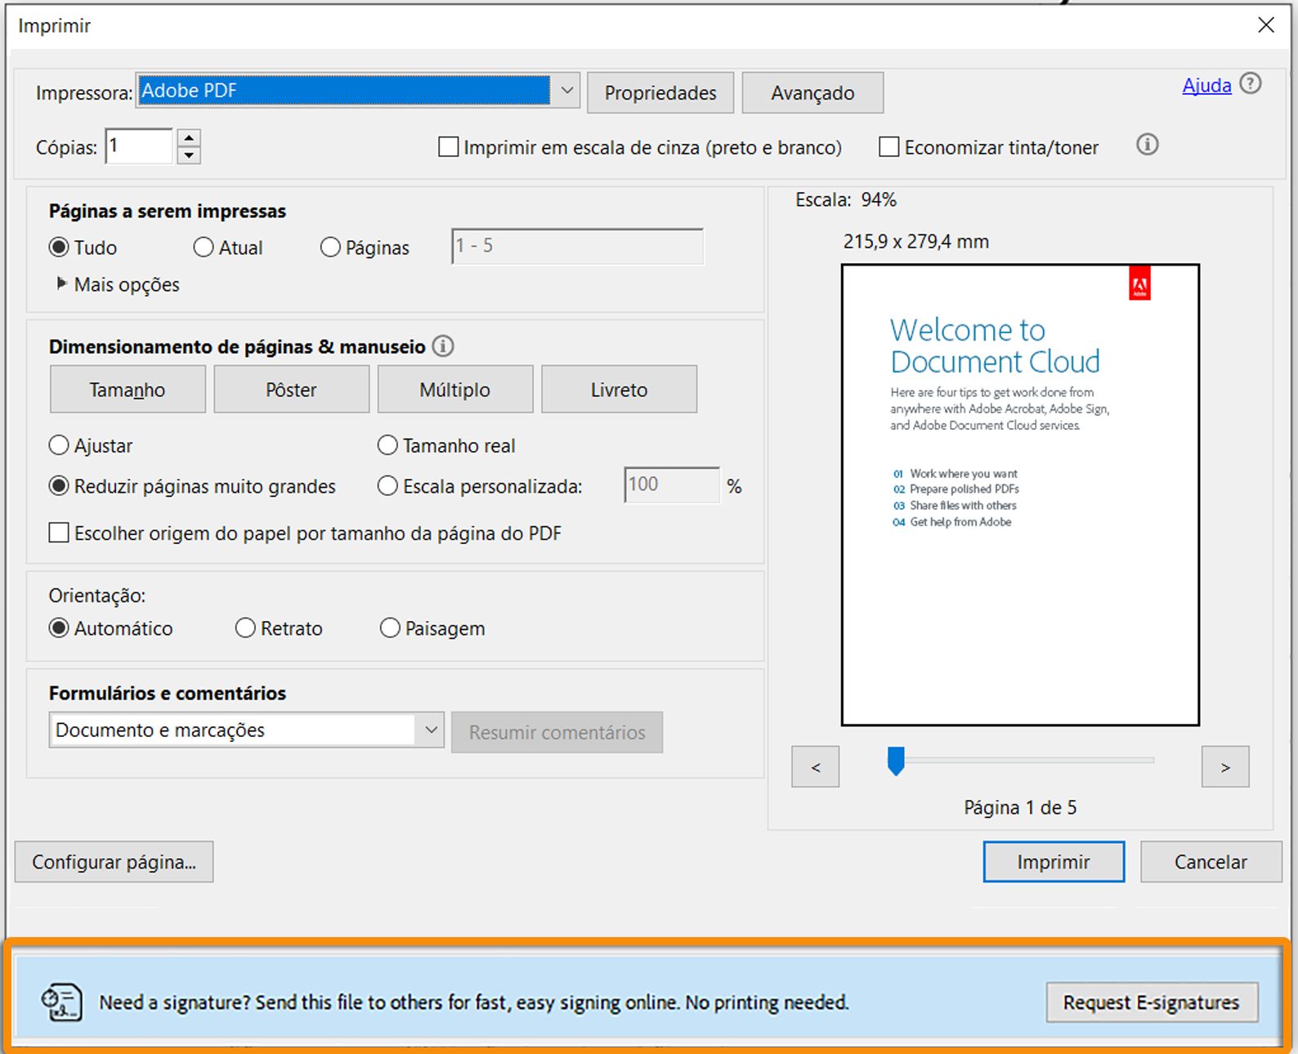Set orientation to Automático
Screen dimensions: 1298x1054
tap(59, 628)
